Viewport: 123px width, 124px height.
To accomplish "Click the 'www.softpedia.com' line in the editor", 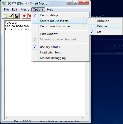I will click(x=17, y=26).
